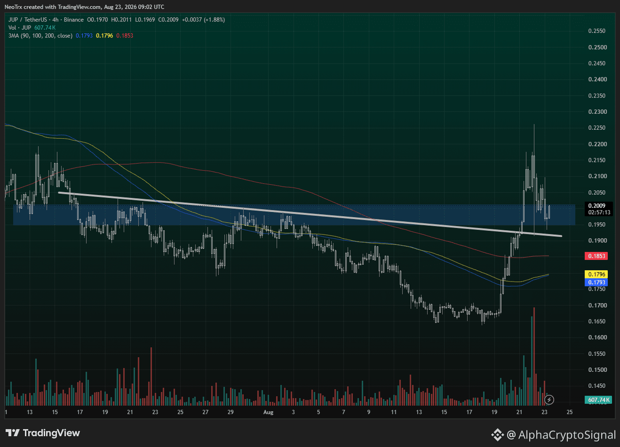
Task: Click the close value C0.2009 in legend
Action: point(168,20)
